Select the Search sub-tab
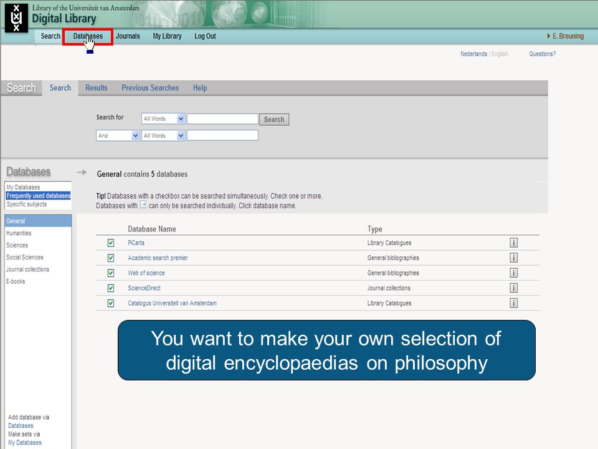This screenshot has height=449, width=598. [60, 88]
